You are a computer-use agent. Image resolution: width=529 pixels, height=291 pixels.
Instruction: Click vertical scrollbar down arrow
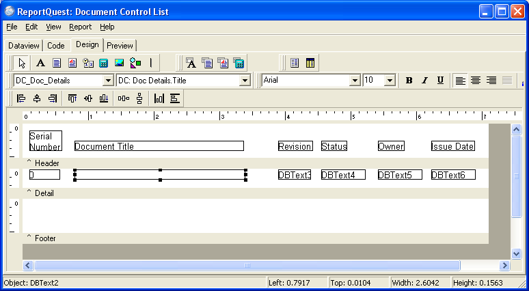pyautogui.click(x=516, y=253)
